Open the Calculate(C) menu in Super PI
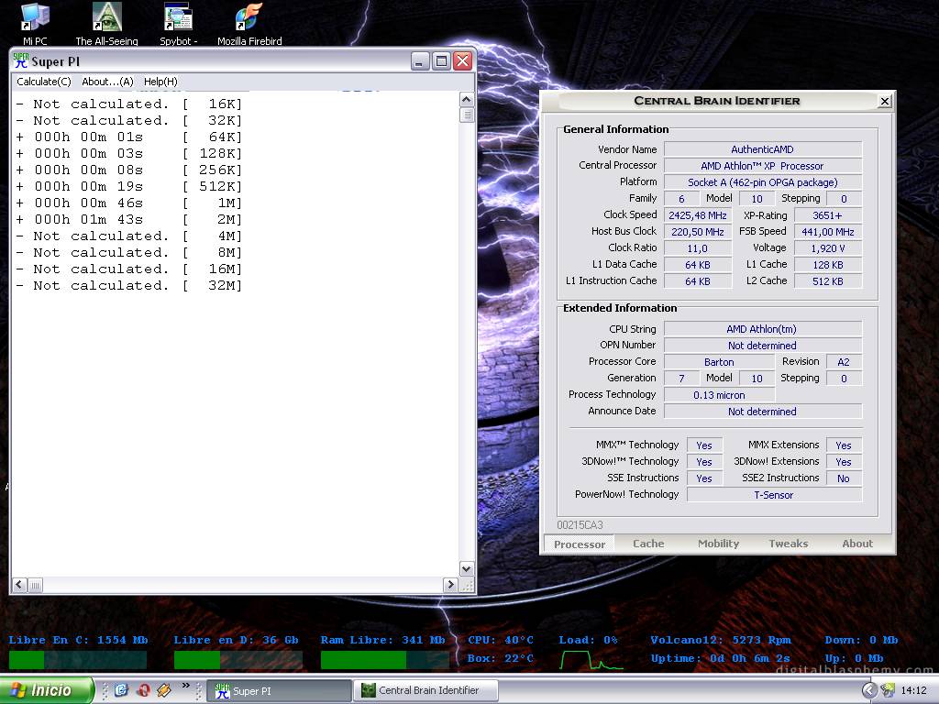 tap(43, 82)
